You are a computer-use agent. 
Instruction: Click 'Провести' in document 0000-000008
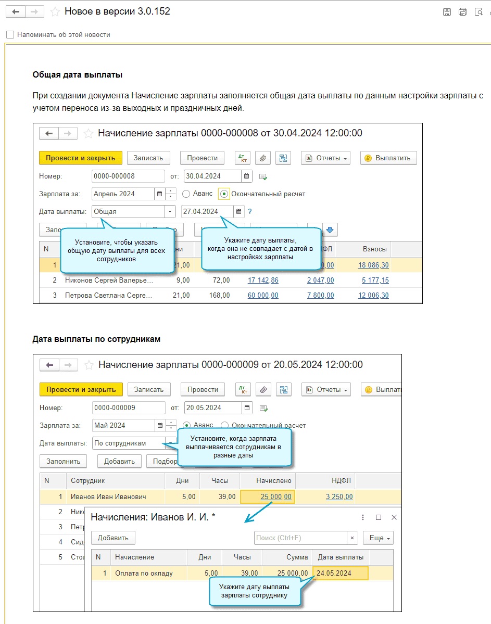point(203,158)
